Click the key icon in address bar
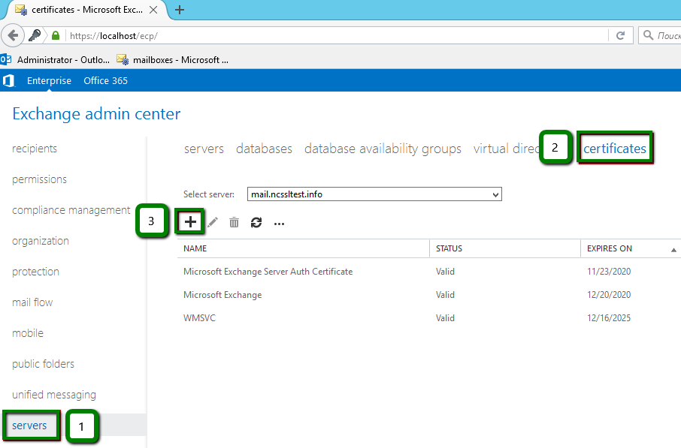The width and height of the screenshot is (681, 448). coord(35,35)
